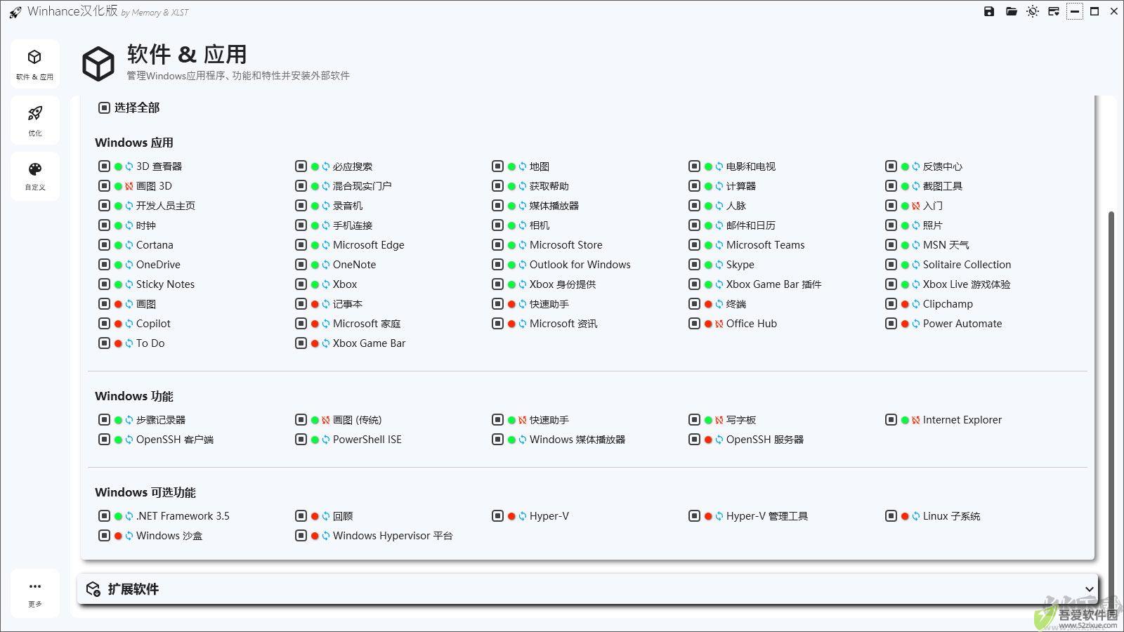The height and width of the screenshot is (632, 1124).
Task: Click the red crossed icon beside 画图 (传统)
Action: coord(326,420)
